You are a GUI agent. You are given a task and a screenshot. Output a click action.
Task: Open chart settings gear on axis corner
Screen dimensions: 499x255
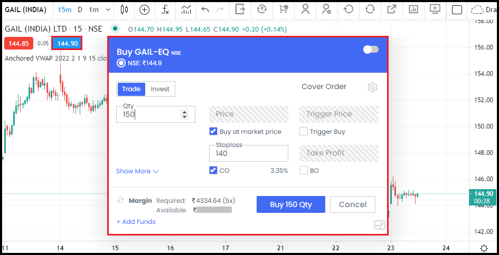[484, 248]
